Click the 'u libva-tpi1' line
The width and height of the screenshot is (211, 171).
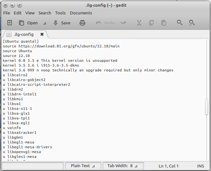tap(16, 118)
